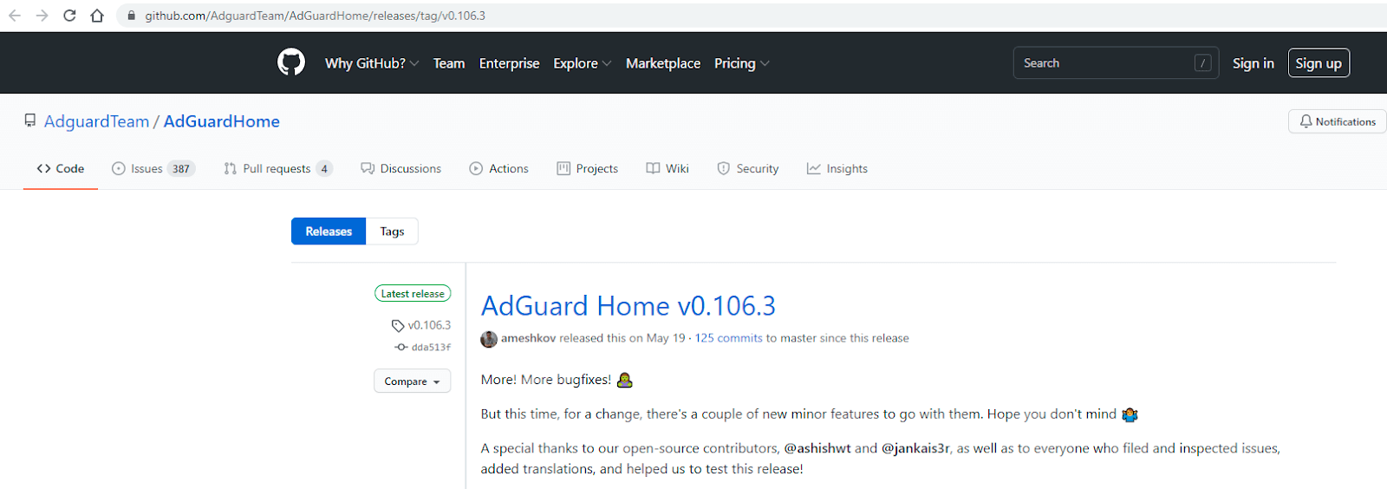1387x489 pixels.
Task: Click the 387 issues counter
Action: pos(180,169)
